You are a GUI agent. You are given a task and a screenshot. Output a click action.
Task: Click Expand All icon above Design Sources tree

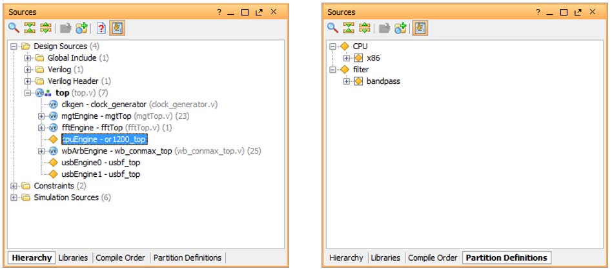[45, 28]
